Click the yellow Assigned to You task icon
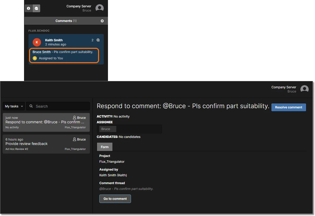The width and height of the screenshot is (315, 216). coord(35,58)
